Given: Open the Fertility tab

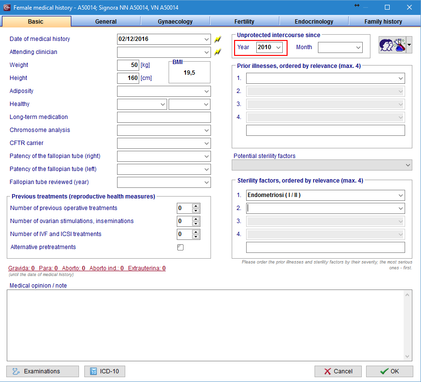Looking at the screenshot, I should 244,22.
